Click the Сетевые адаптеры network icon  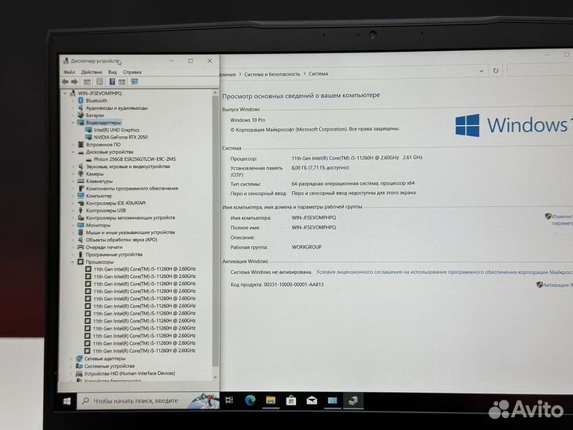(80, 358)
